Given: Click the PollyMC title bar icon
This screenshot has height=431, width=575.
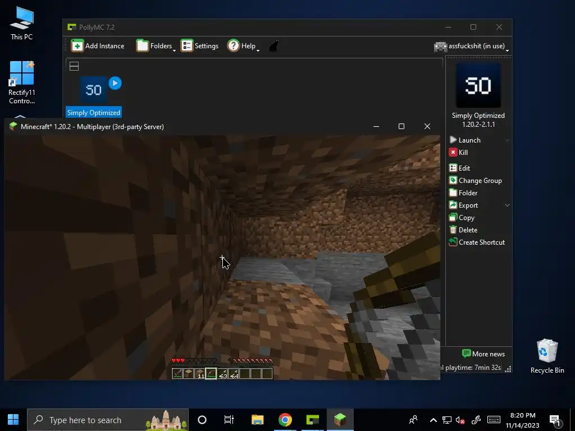Looking at the screenshot, I should point(71,27).
